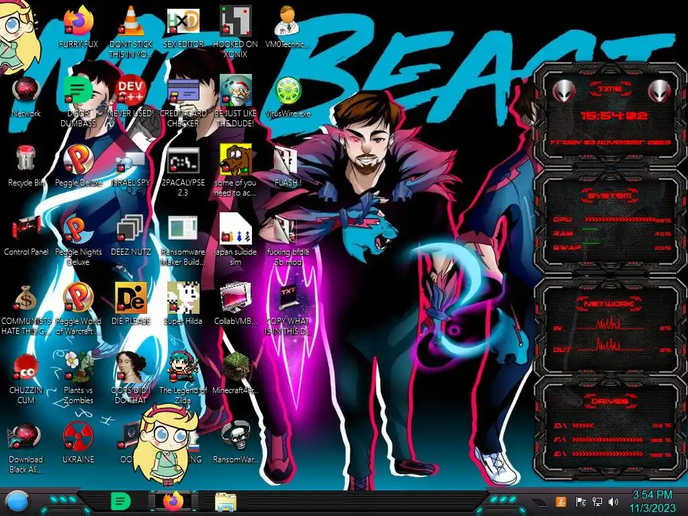Open the HOOKED ON XONIX game icon
The width and height of the screenshot is (688, 516).
pyautogui.click(x=235, y=21)
